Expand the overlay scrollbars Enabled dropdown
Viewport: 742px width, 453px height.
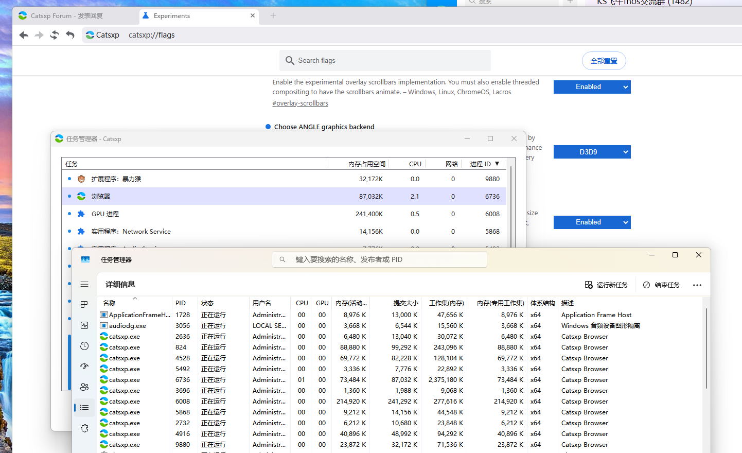tap(592, 87)
